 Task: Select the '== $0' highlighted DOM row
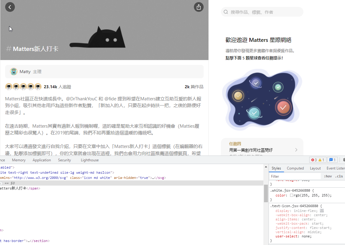(x=132, y=183)
